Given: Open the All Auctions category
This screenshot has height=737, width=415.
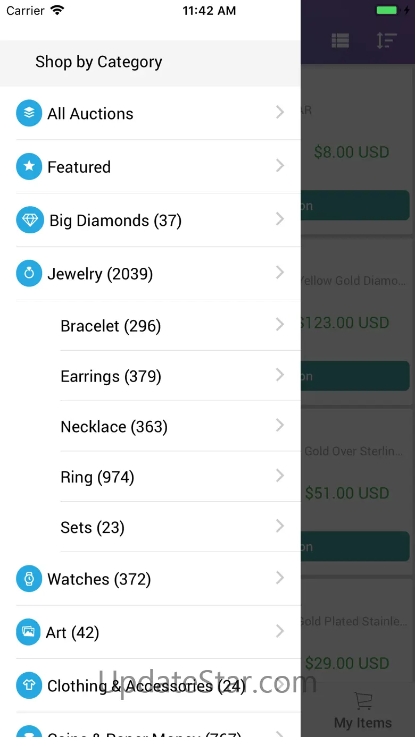Looking at the screenshot, I should pos(90,114).
